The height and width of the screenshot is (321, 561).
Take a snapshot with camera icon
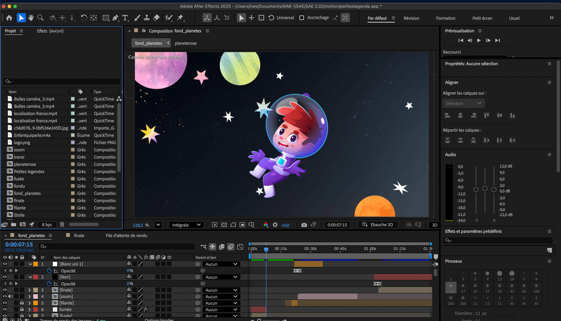click(x=304, y=225)
